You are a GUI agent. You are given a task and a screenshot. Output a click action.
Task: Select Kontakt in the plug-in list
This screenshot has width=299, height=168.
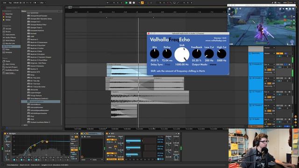coord(33,34)
